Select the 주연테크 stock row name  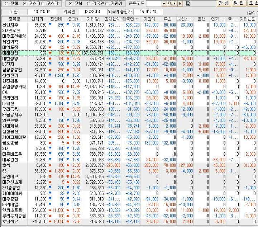(10, 176)
